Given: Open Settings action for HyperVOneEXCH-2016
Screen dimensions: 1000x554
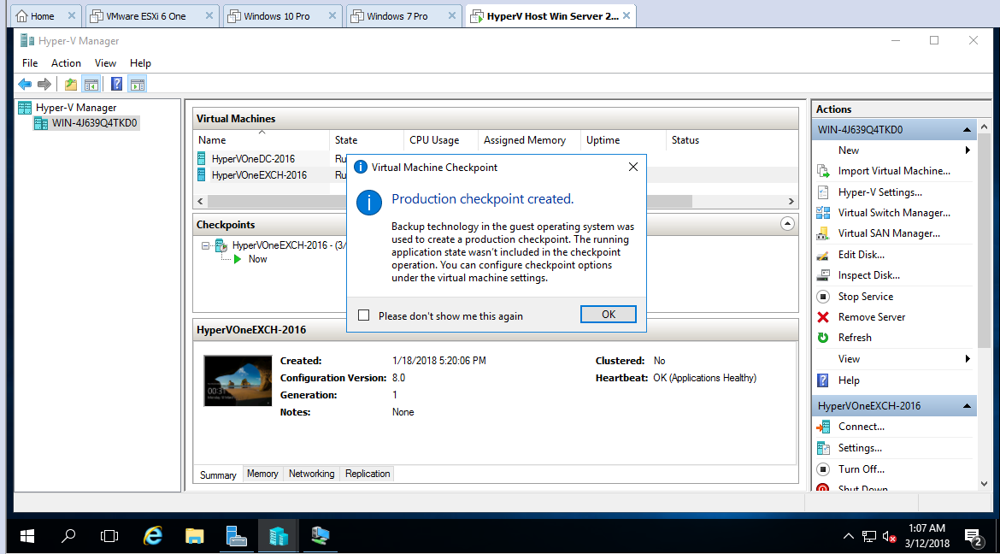Looking at the screenshot, I should [860, 448].
